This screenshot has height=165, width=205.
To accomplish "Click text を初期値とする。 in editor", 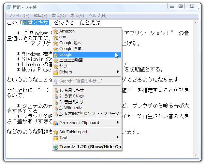I will pyautogui.click(x=144, y=70).
